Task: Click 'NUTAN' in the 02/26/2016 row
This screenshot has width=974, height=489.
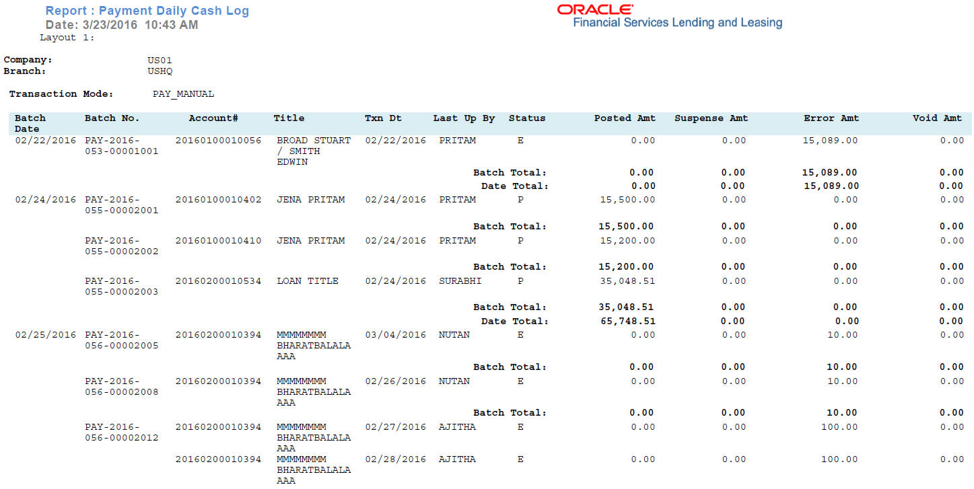Action: 454,381
